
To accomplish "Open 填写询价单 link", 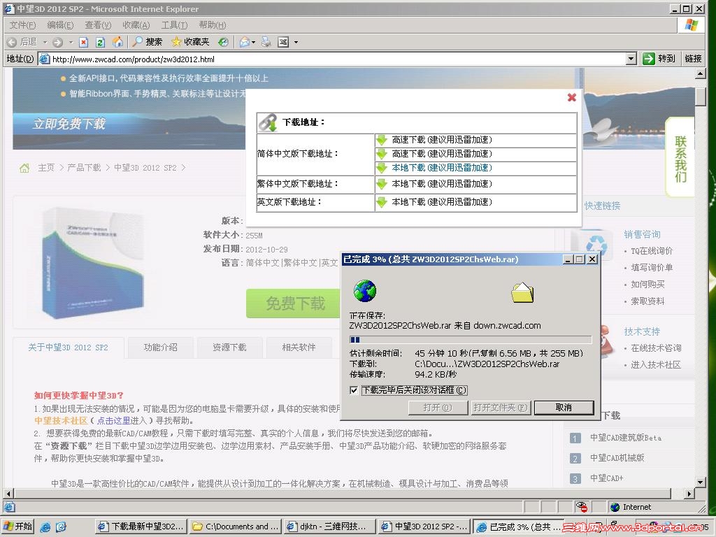I will tap(652, 268).
